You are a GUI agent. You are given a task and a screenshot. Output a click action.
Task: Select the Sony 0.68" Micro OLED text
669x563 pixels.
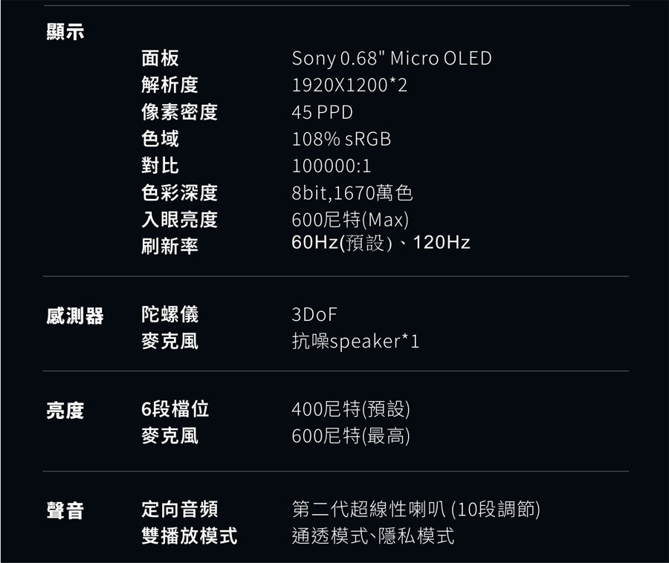pyautogui.click(x=392, y=59)
